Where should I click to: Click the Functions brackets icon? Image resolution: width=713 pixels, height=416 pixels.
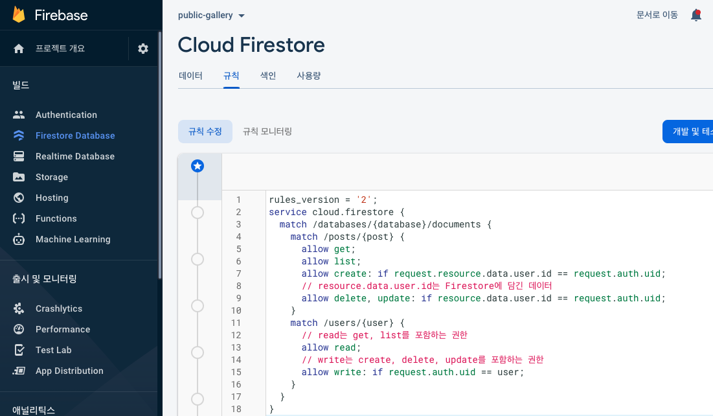click(x=19, y=218)
